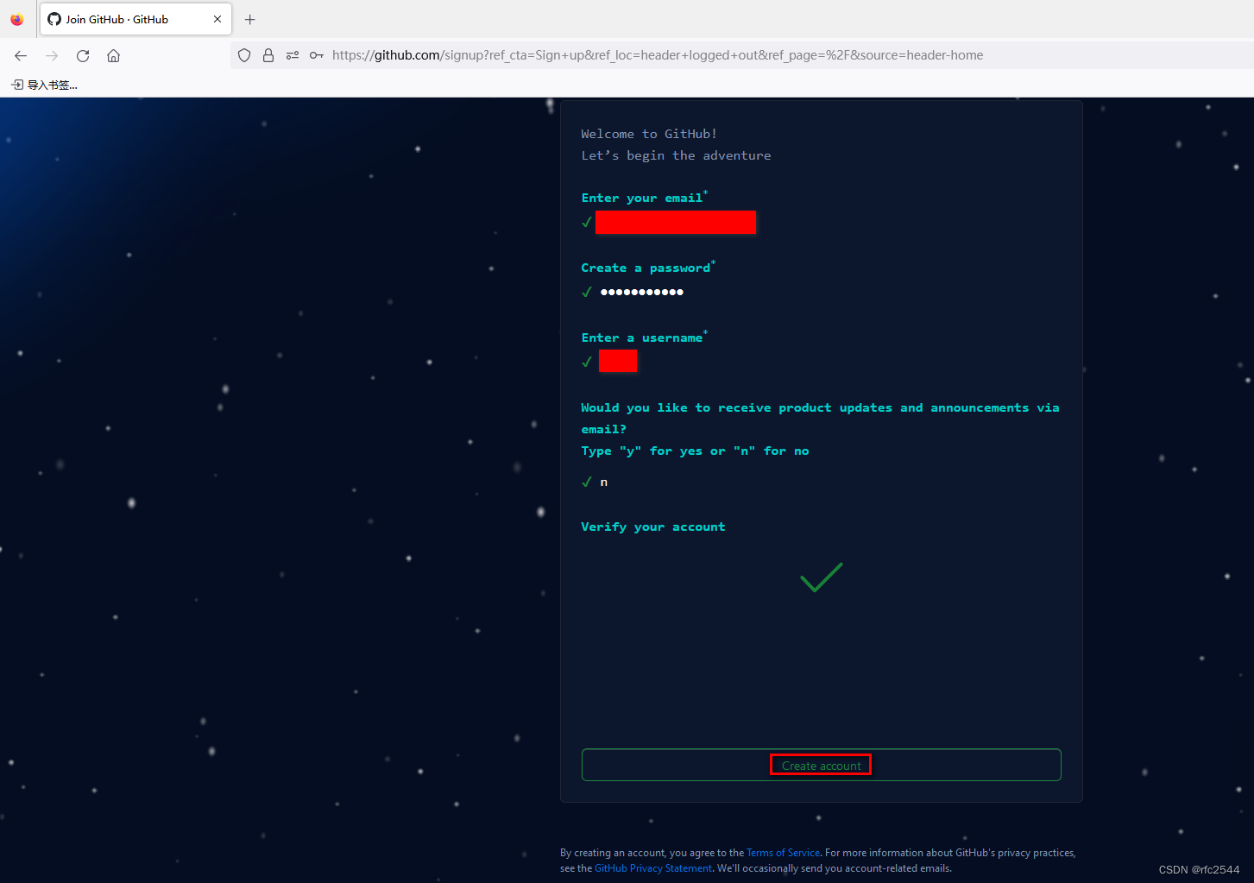This screenshot has width=1254, height=883.
Task: Click the site security padlock icon
Action: click(x=268, y=55)
